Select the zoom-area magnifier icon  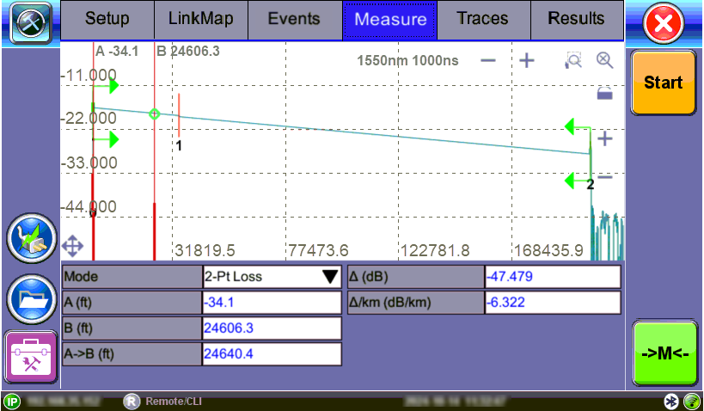(x=573, y=61)
